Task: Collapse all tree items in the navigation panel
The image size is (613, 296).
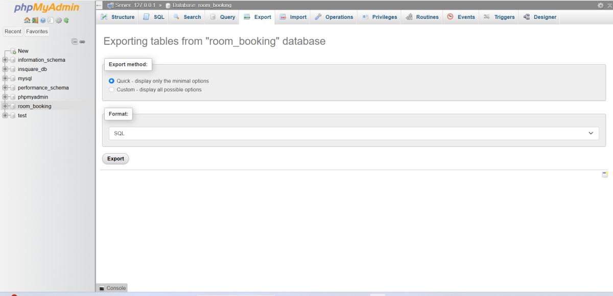Action: (x=74, y=41)
